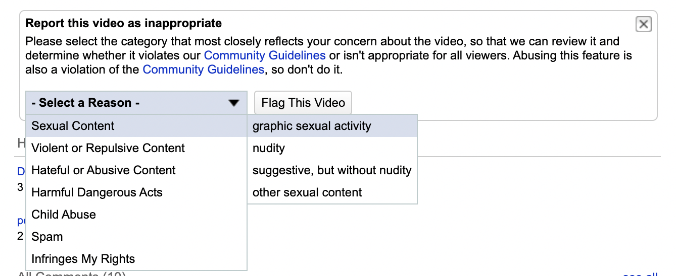Viewport: 676px width, 276px height.
Task: Open second Community Guidelines link
Action: tap(203, 69)
